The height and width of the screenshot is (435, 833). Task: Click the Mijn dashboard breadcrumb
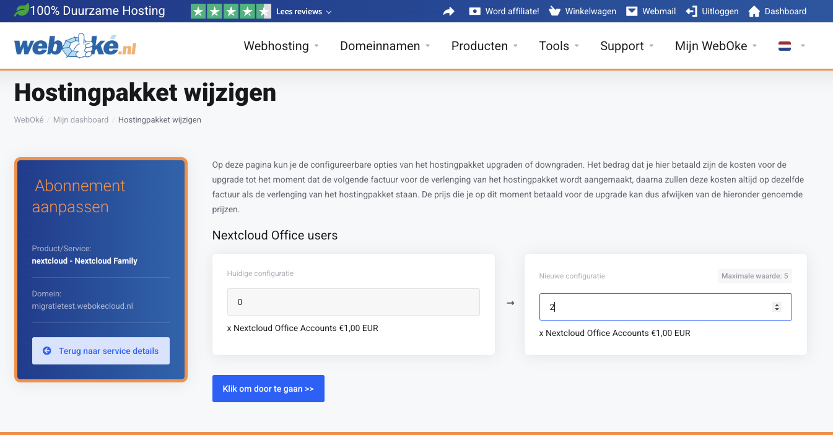click(x=81, y=120)
